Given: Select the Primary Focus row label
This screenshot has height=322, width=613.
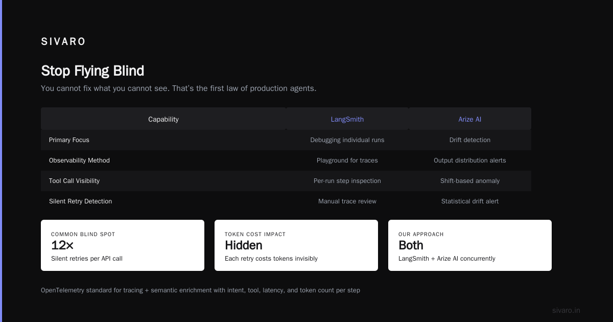Looking at the screenshot, I should coord(69,140).
